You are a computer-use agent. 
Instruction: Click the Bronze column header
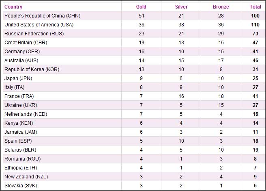(221, 7)
